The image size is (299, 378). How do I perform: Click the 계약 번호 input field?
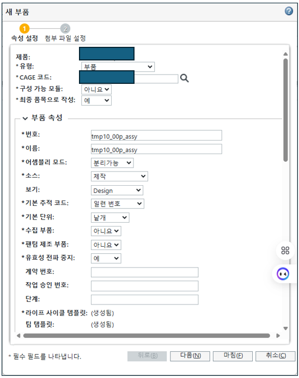tap(145, 272)
